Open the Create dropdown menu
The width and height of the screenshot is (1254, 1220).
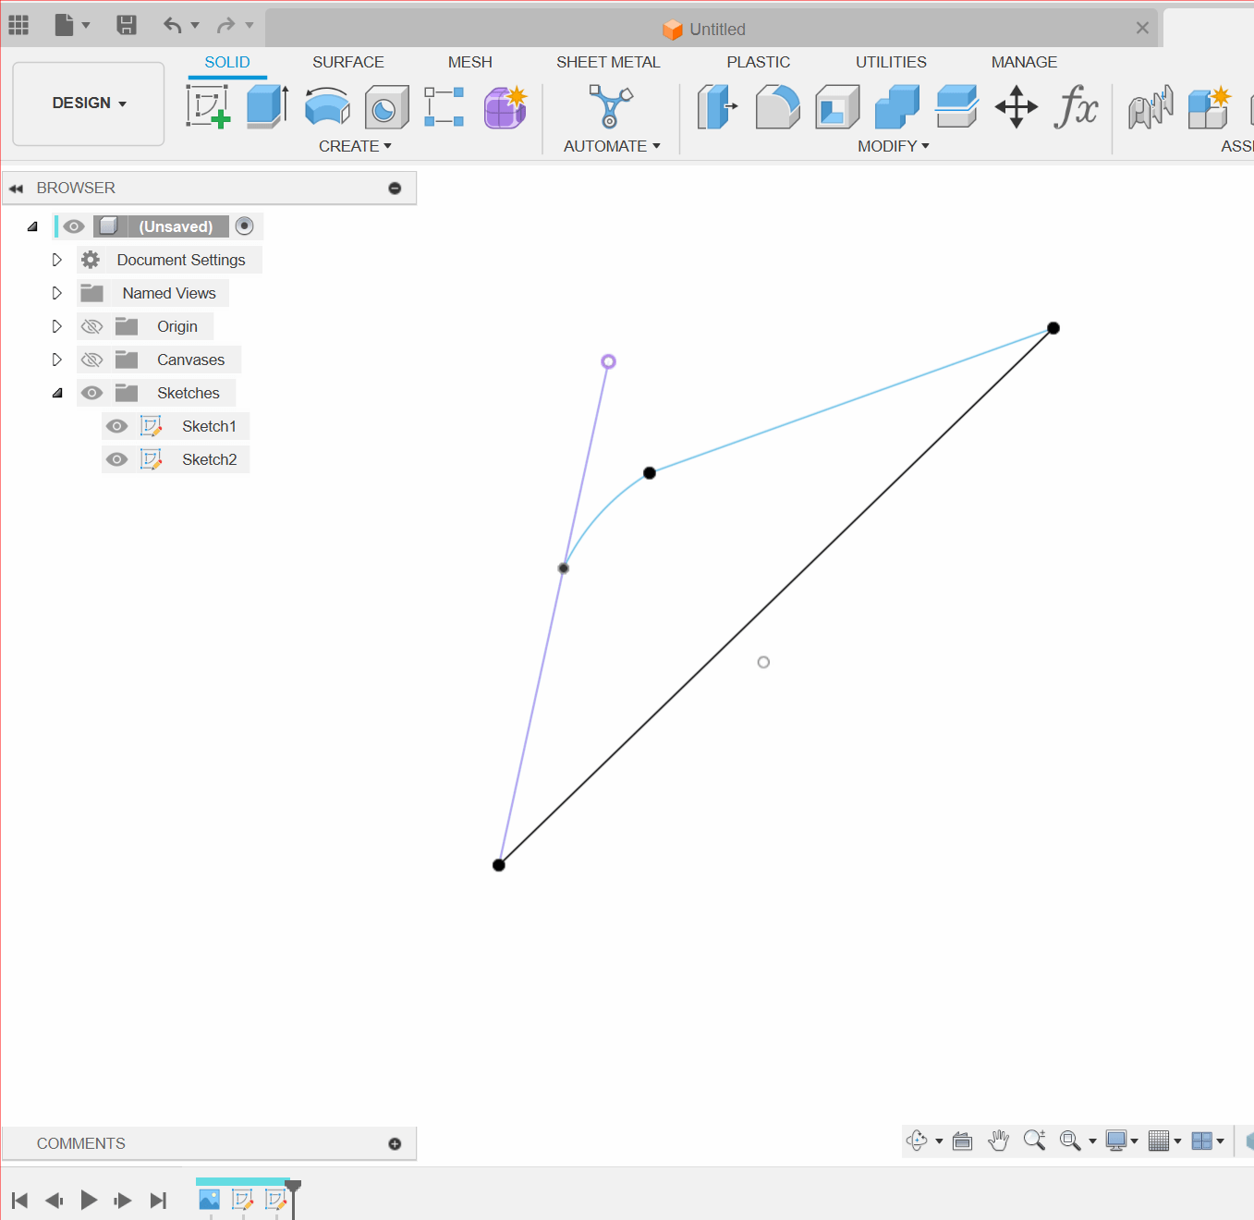pyautogui.click(x=356, y=145)
